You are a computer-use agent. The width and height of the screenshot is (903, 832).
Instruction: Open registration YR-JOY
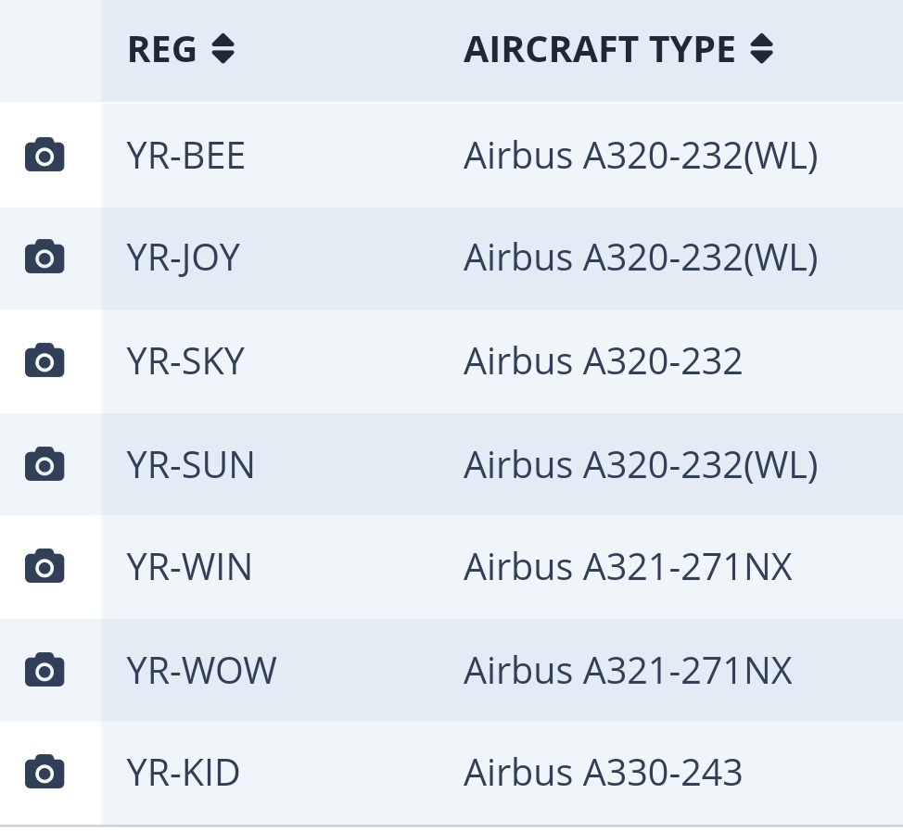pos(184,258)
